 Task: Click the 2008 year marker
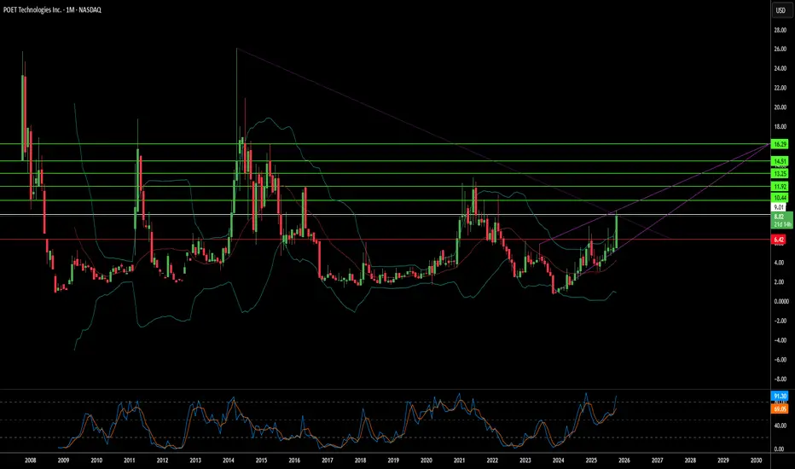pyautogui.click(x=31, y=460)
